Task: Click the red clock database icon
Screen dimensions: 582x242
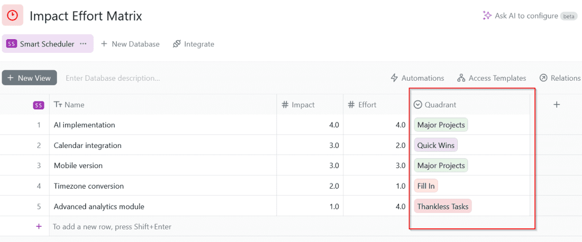Action: coord(12,15)
